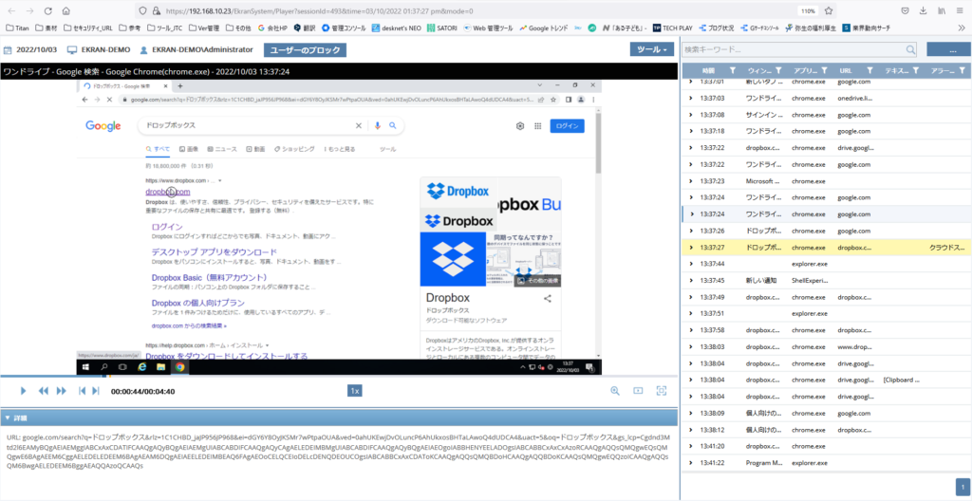Click the player timeline progress bar
The width and height of the screenshot is (972, 501).
pos(339,377)
